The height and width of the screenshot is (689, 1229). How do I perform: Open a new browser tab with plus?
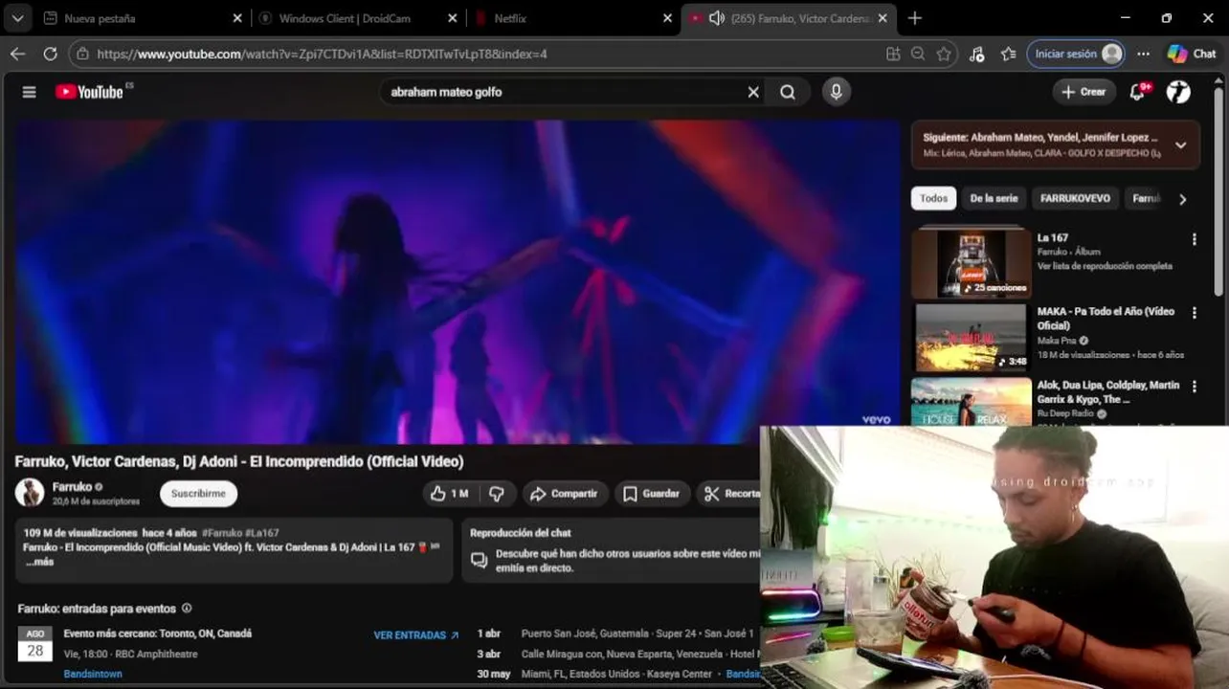pos(915,18)
